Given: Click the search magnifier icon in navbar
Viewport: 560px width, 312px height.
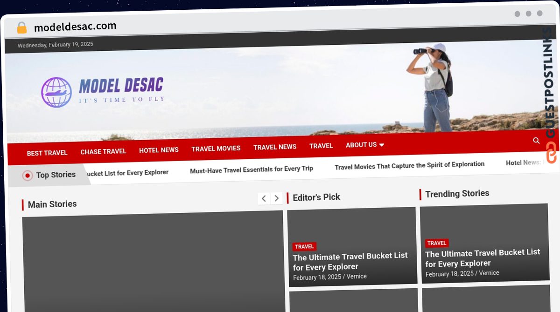Looking at the screenshot, I should 536,140.
